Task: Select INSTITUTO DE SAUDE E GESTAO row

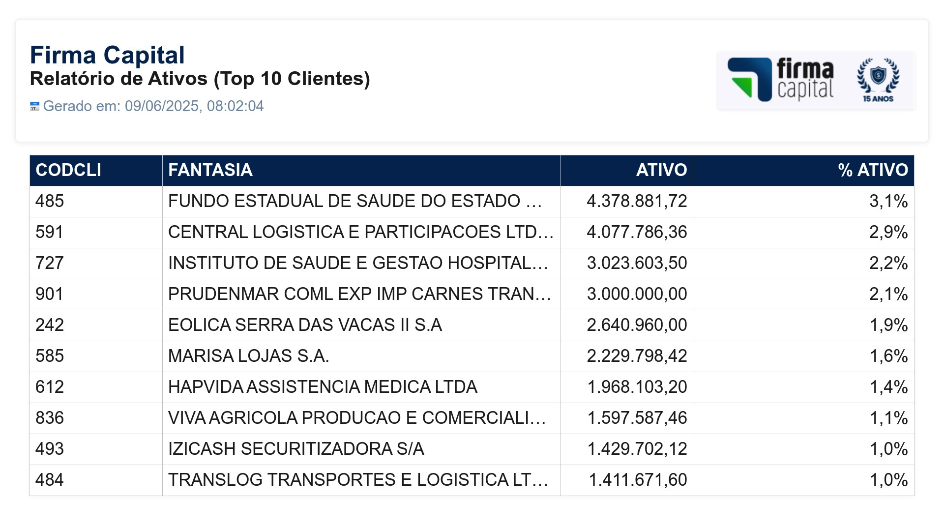Action: [x=472, y=263]
